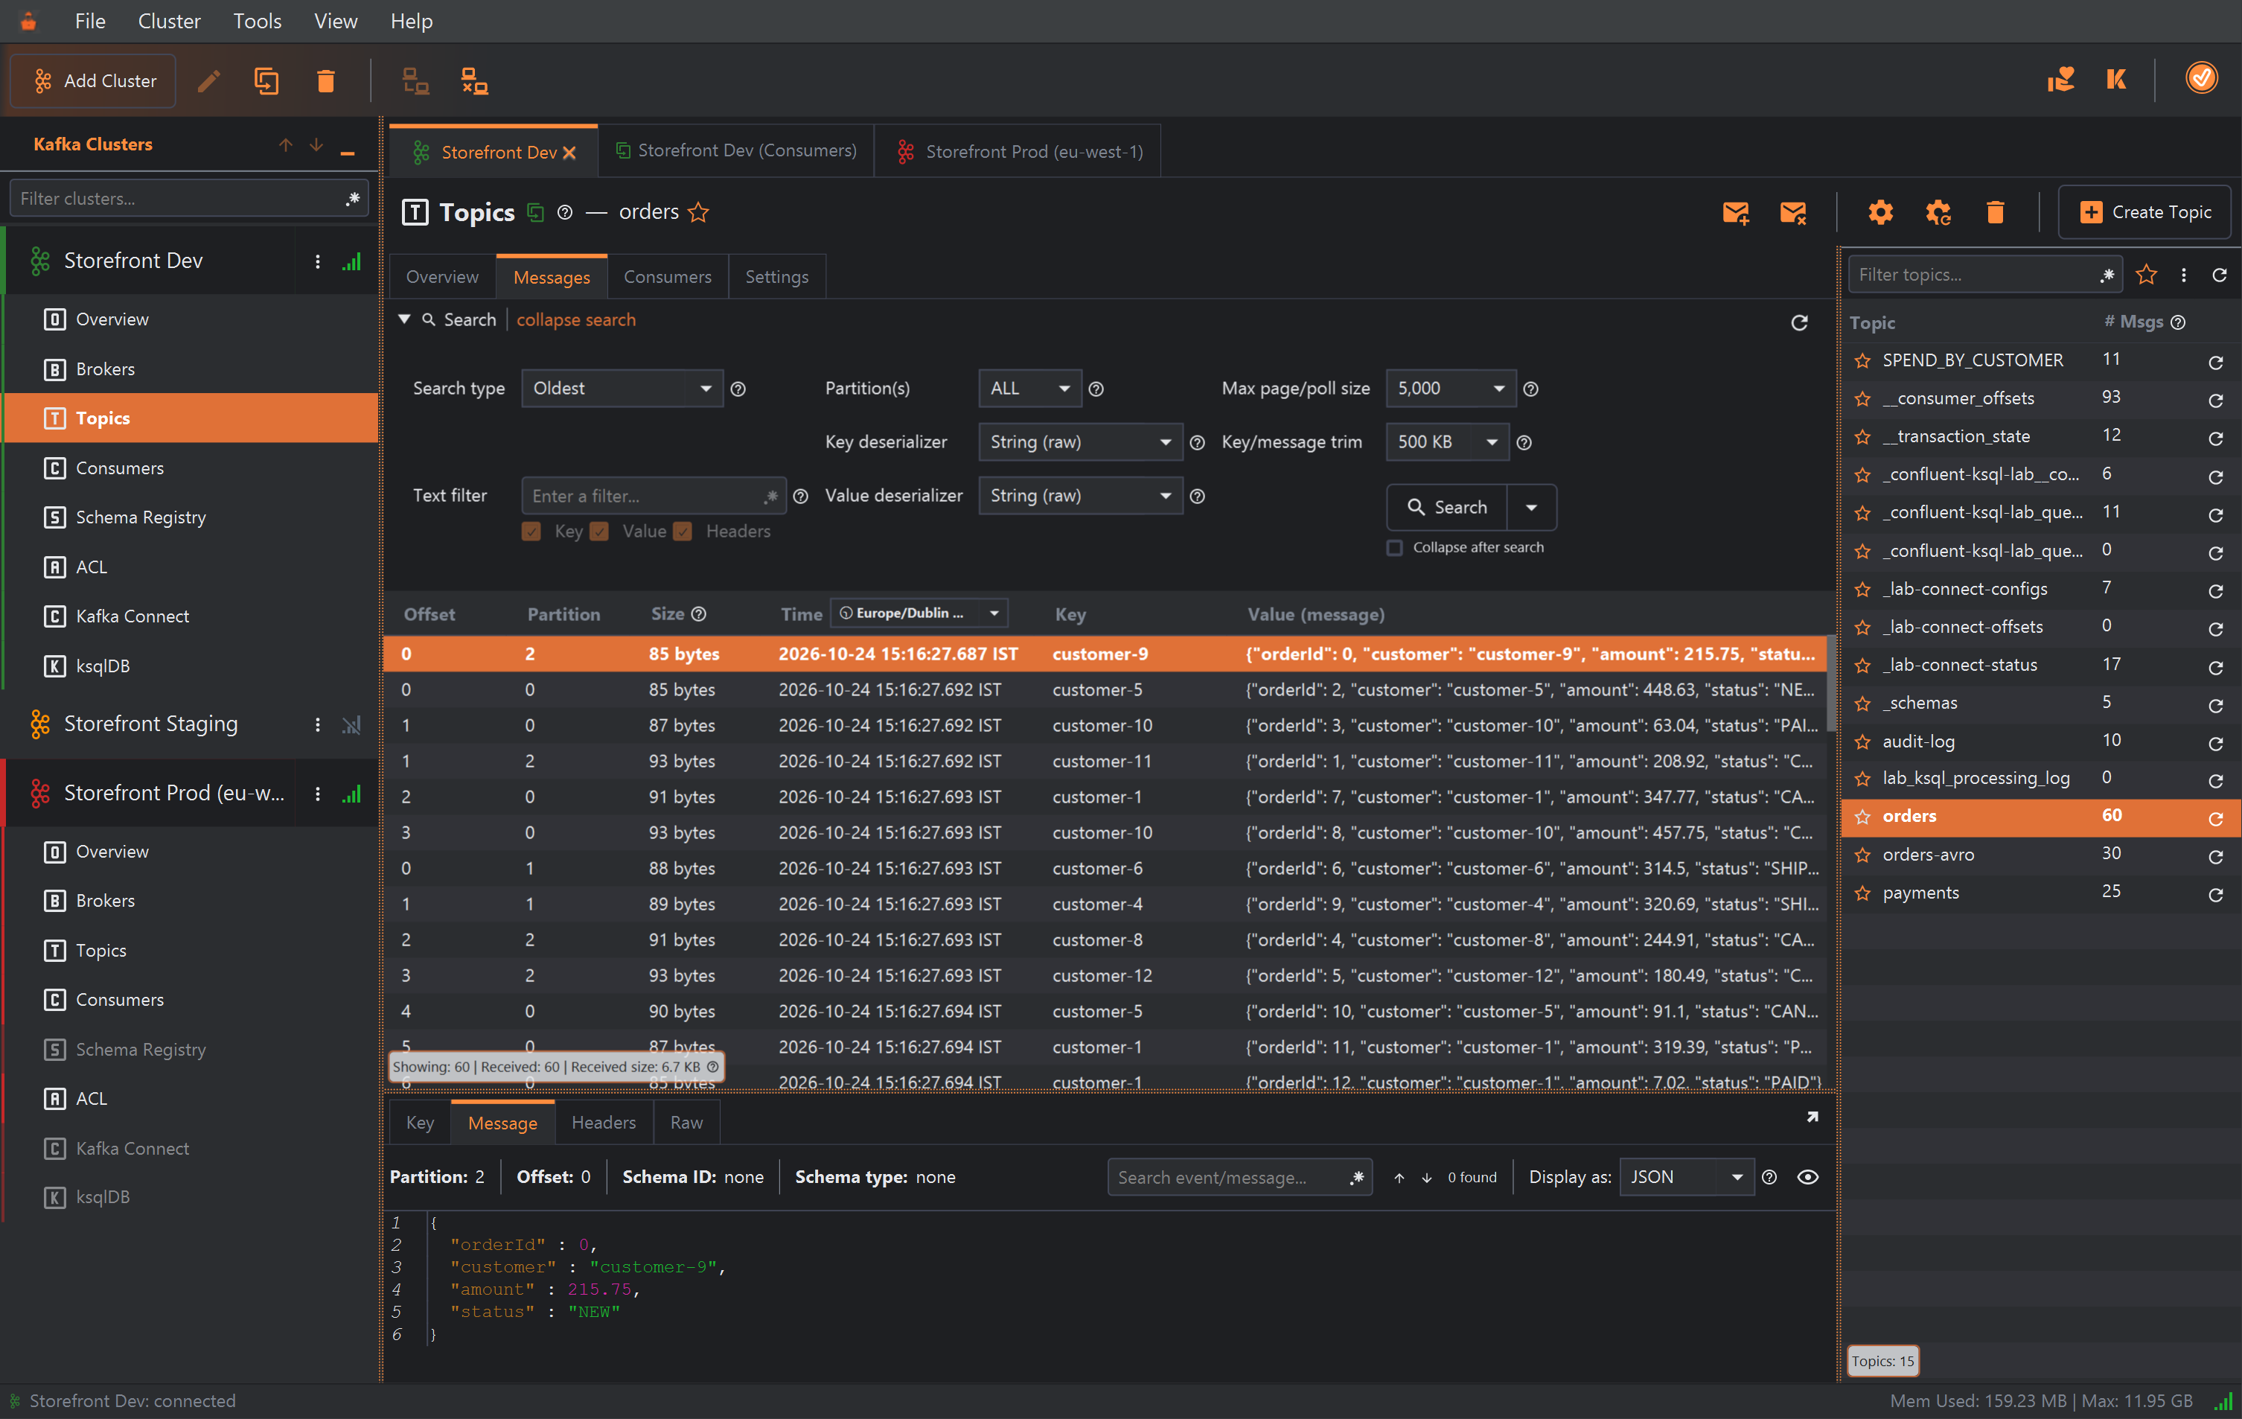The height and width of the screenshot is (1419, 2242).
Task: Star the orders topic in header
Action: tap(698, 212)
